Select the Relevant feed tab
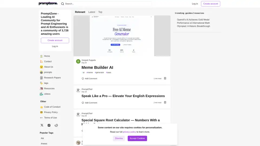This screenshot has width=260, height=146. [x=80, y=12]
